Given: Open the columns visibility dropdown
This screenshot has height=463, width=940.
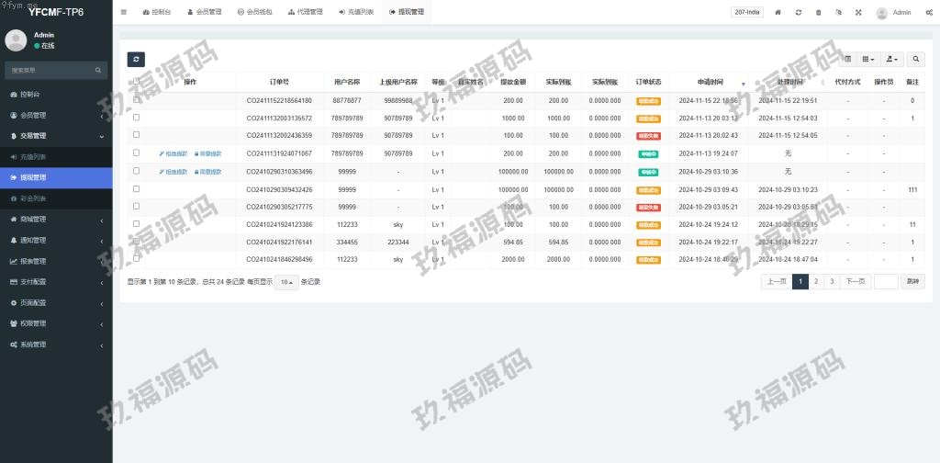Looking at the screenshot, I should coord(868,59).
